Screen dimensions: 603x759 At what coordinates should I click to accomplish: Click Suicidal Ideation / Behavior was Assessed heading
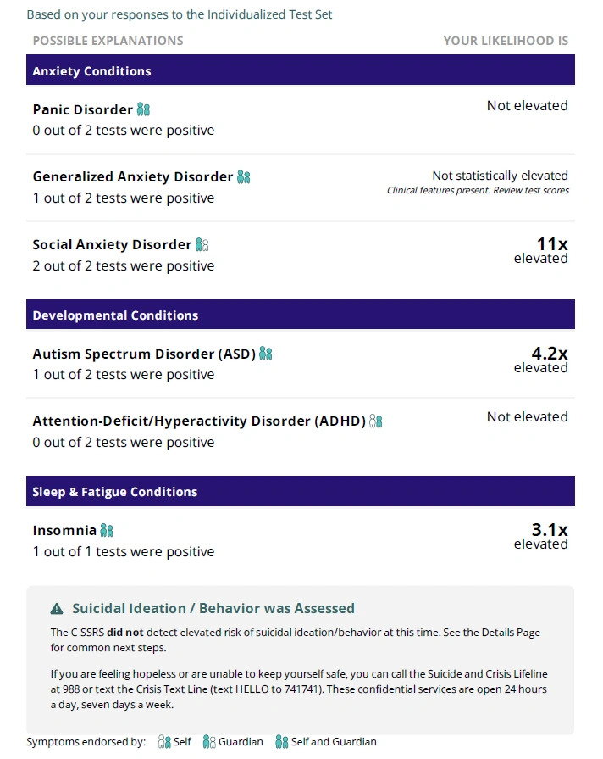coord(213,608)
